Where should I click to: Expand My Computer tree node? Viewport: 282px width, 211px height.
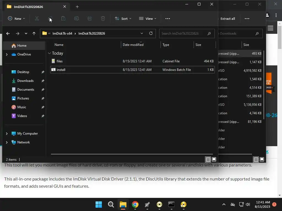pyautogui.click(x=7, y=134)
